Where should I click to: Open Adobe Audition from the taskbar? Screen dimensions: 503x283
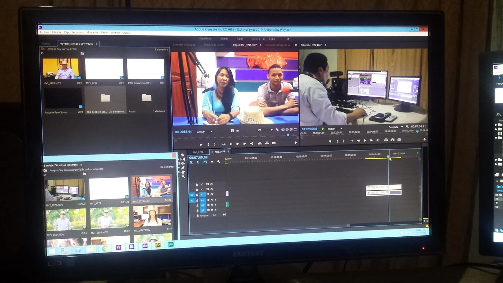pos(171,244)
